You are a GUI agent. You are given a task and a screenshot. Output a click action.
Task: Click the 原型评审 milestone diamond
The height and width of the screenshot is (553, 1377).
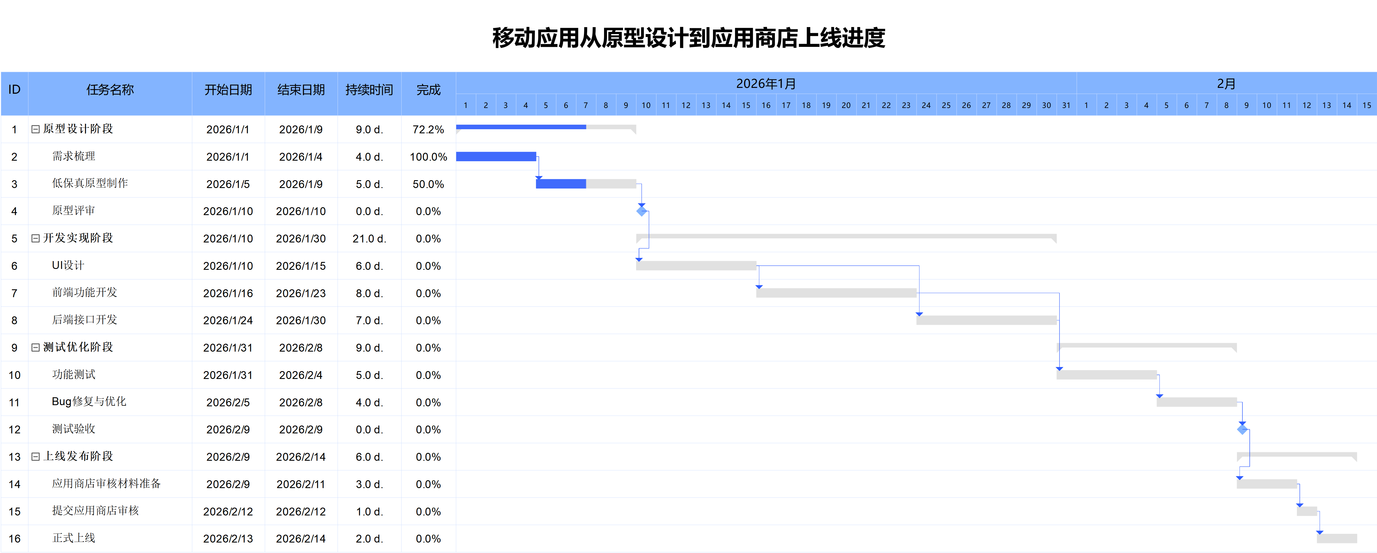click(641, 211)
